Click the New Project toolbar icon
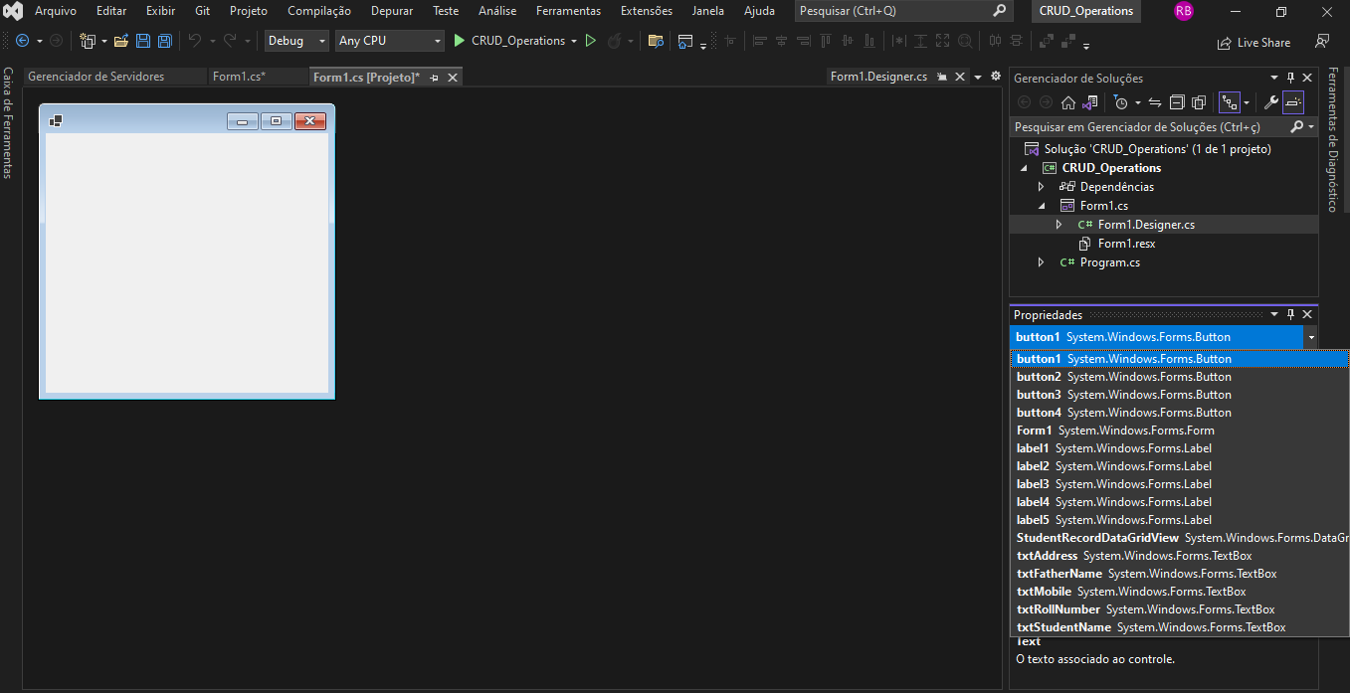Viewport: 1350px width, 693px height. click(x=88, y=41)
